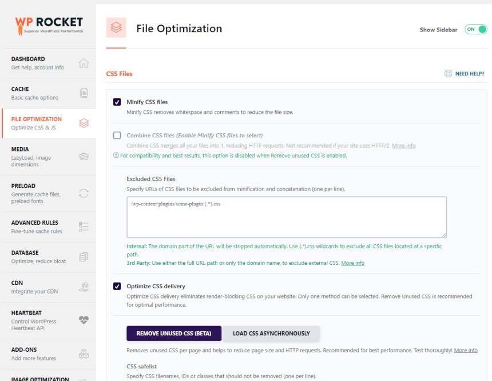Viewport: 492px width, 381px height.
Task: Select Load CSS Asynchronously button
Action: pos(271,334)
